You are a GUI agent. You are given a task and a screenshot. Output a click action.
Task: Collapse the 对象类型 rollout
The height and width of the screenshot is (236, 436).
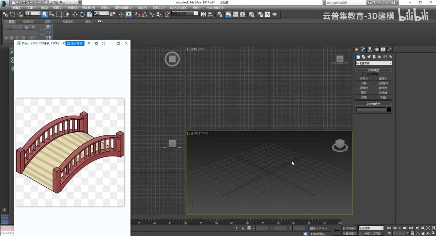(x=373, y=70)
